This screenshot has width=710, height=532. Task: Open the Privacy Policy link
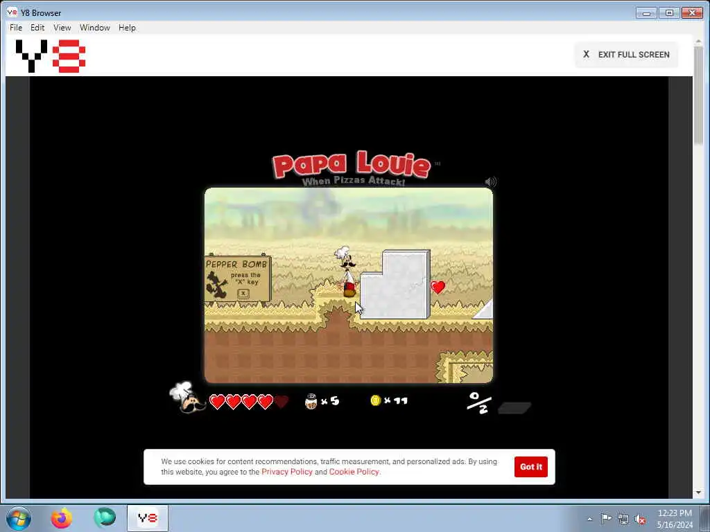tap(287, 472)
